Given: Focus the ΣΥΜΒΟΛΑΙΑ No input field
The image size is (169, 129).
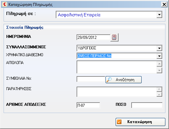Looking at the screenshot, I should [91, 79].
